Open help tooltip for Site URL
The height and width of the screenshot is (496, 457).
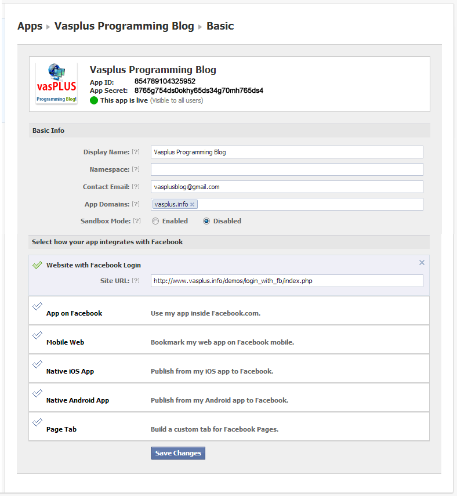click(x=136, y=281)
